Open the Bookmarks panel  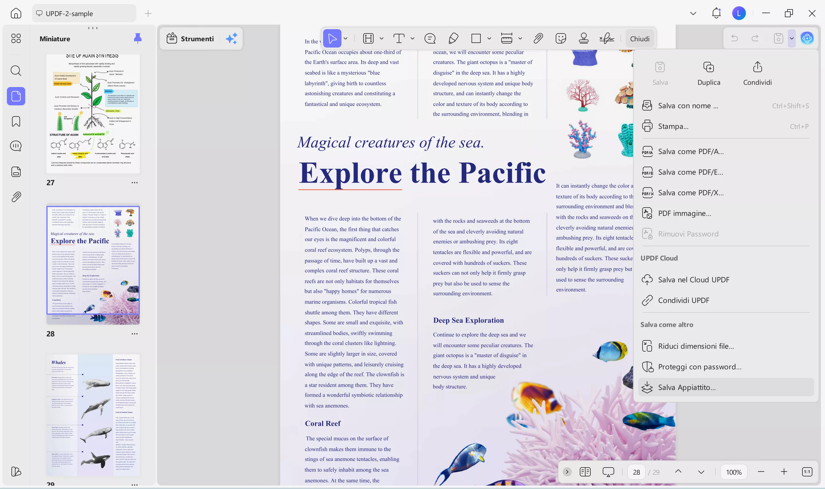(15, 121)
